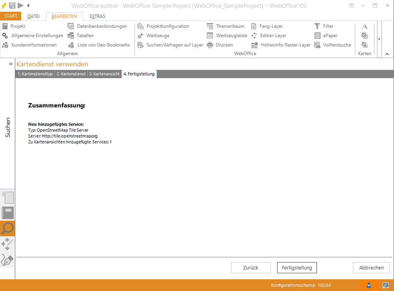Click the Projekt icon in ribbon
Screen dimensions: 394x291
[x=5, y=26]
